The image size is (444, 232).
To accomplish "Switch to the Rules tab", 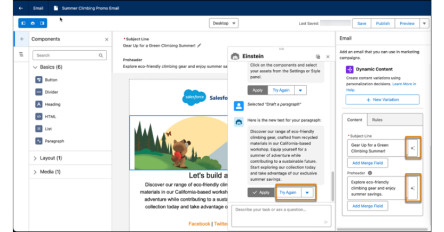I will click(377, 119).
